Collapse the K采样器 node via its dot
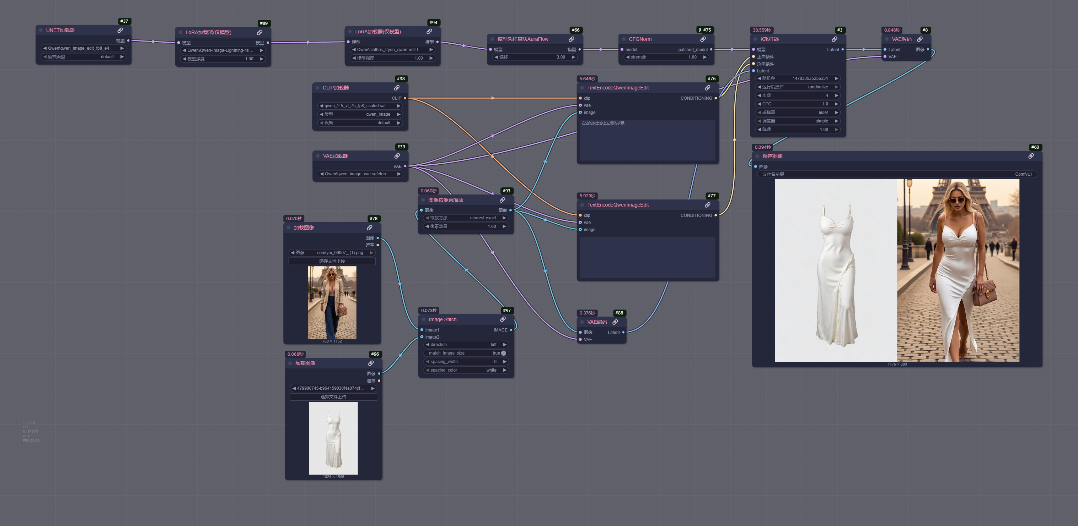The image size is (1078, 526). click(755, 39)
